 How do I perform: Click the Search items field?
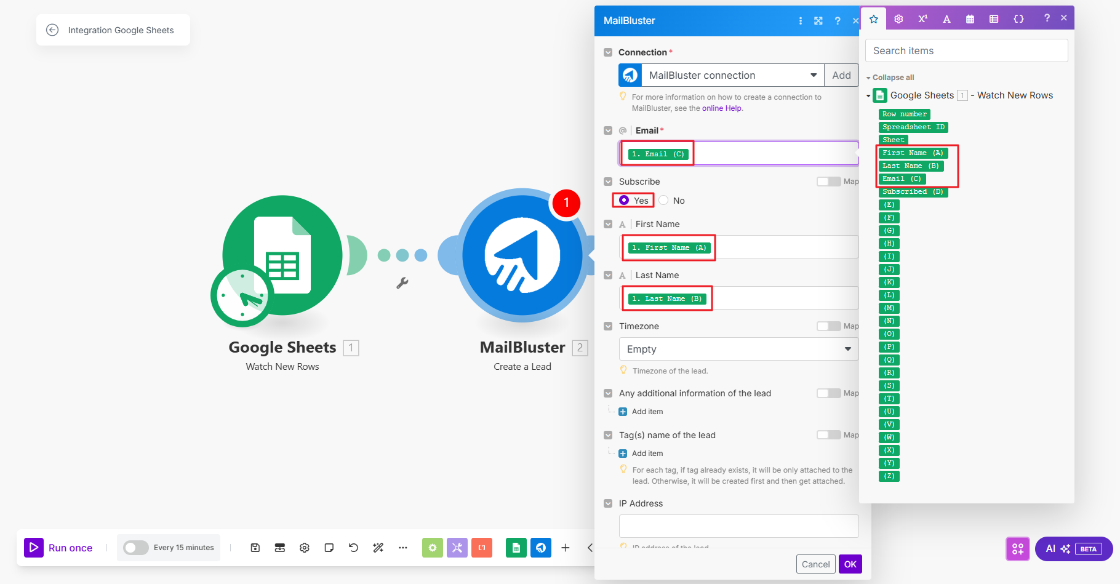point(966,50)
